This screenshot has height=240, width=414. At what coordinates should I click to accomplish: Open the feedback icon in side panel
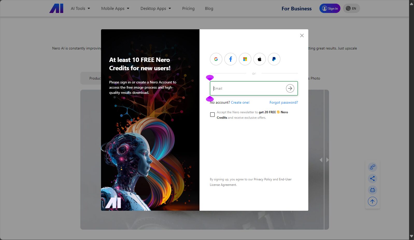[373, 167]
